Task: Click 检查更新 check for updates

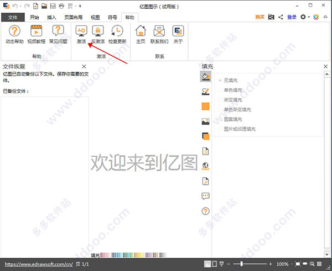Action: click(117, 34)
